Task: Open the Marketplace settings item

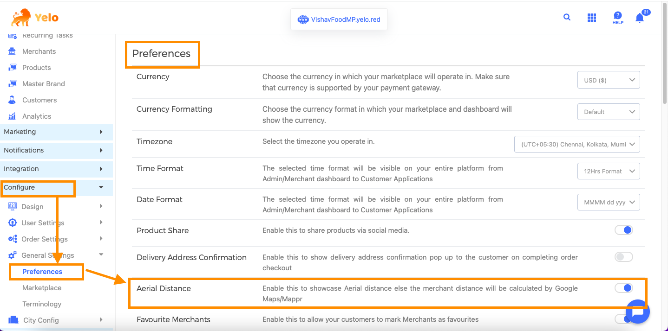Action: [42, 288]
